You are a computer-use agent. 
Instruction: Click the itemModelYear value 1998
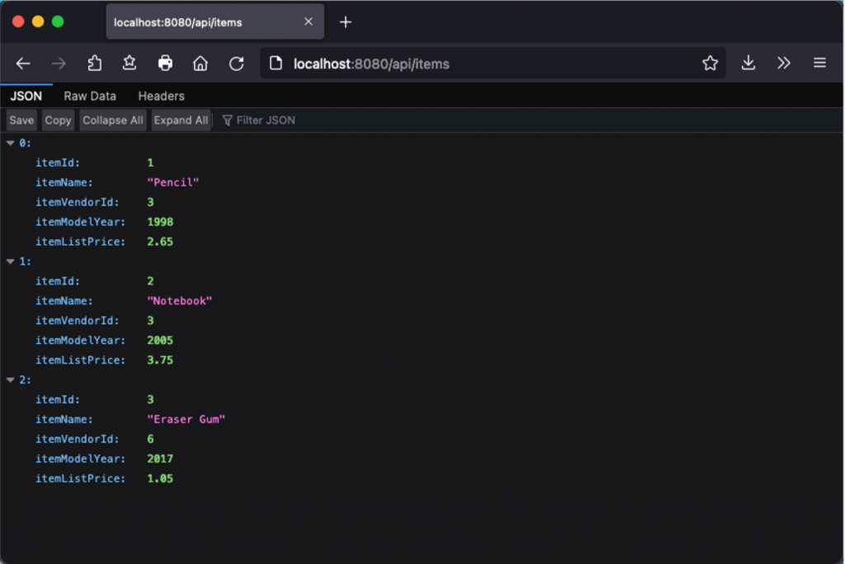click(x=160, y=222)
